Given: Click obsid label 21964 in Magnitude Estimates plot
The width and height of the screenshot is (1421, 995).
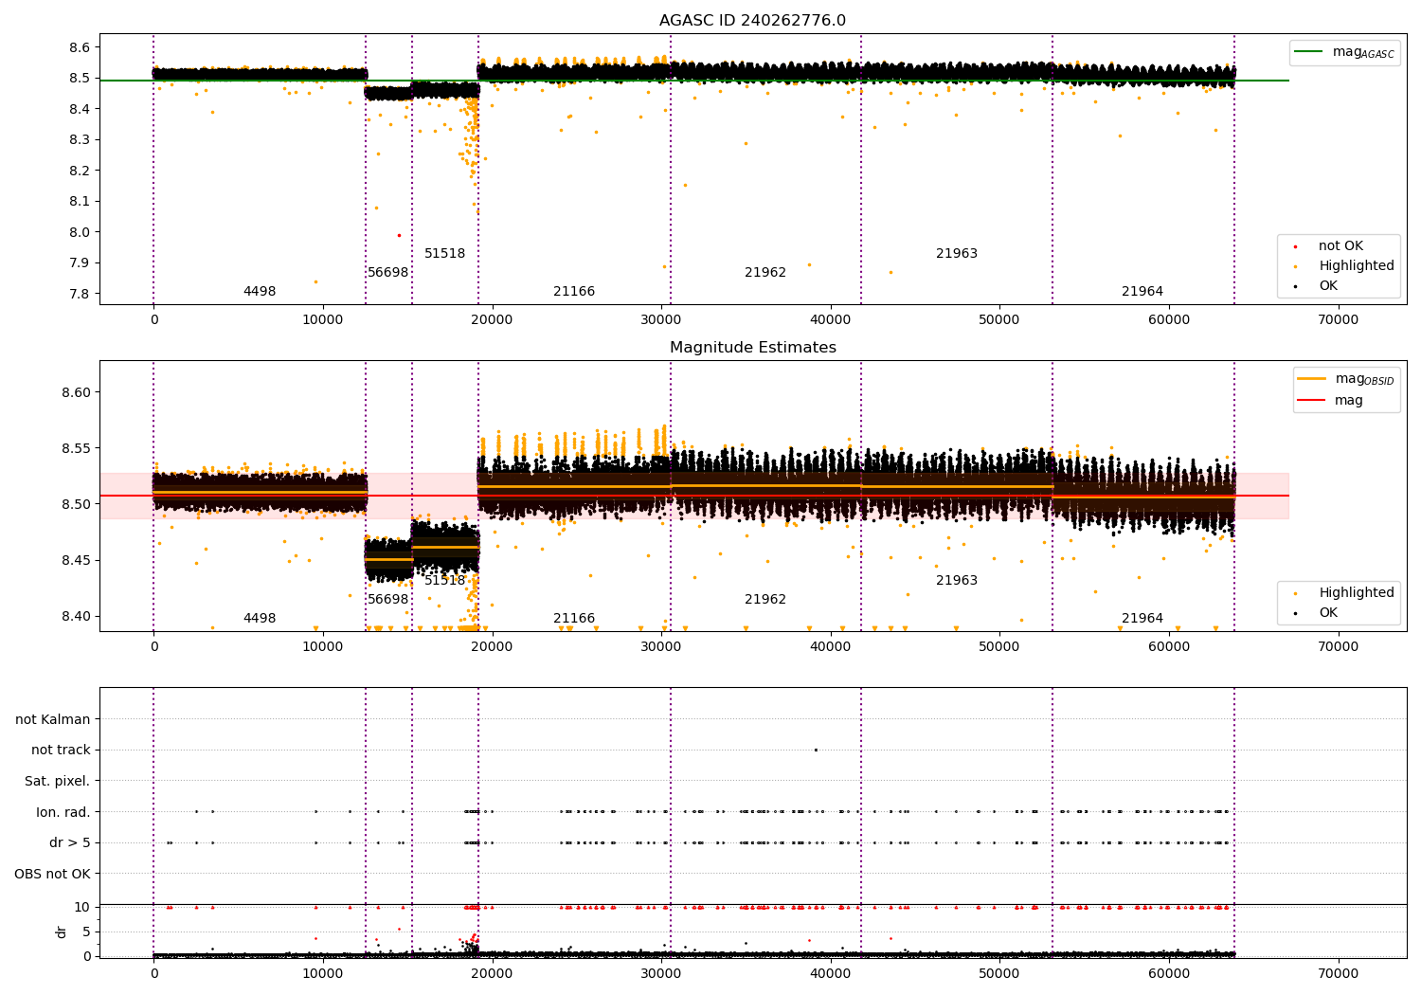Looking at the screenshot, I should point(1142,619).
